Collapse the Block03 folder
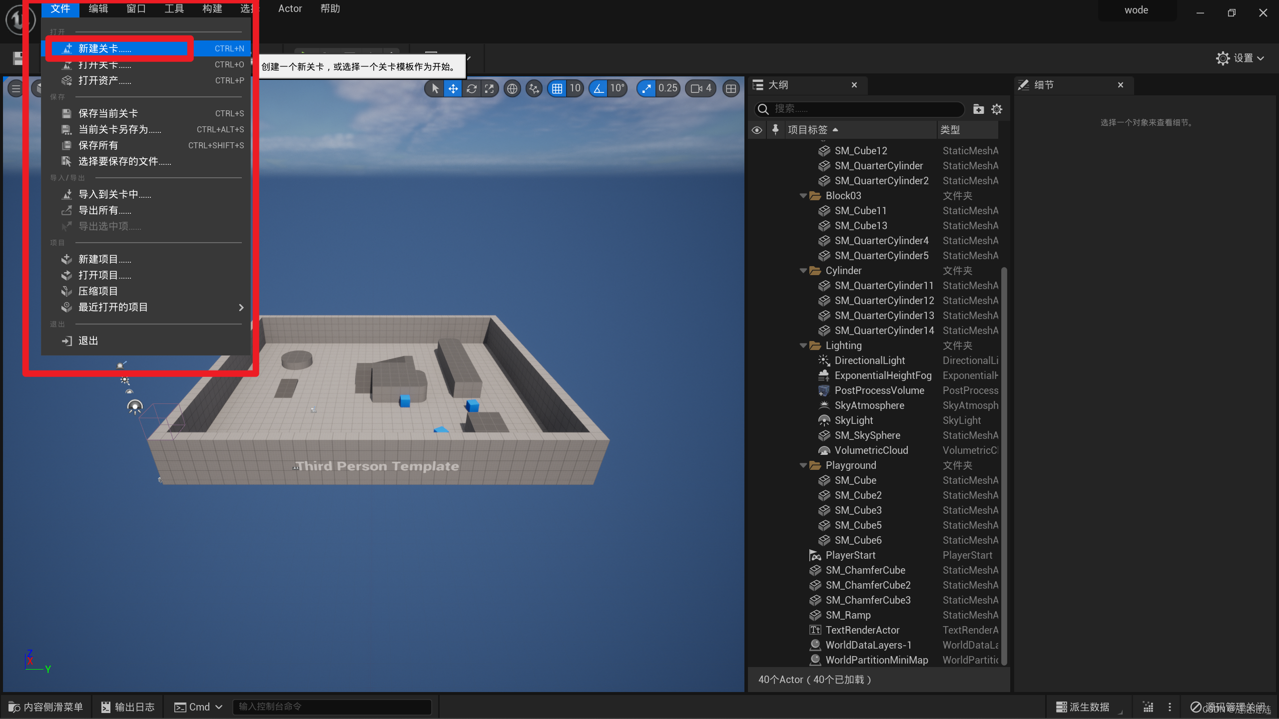This screenshot has height=719, width=1279. point(803,196)
